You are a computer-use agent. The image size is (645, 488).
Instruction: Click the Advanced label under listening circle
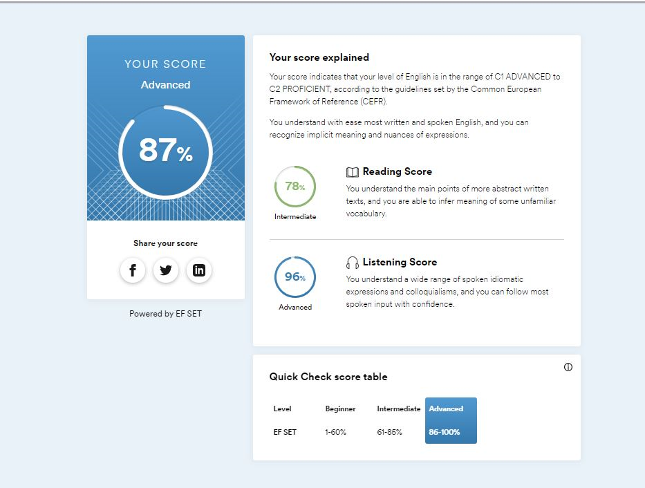tap(295, 307)
